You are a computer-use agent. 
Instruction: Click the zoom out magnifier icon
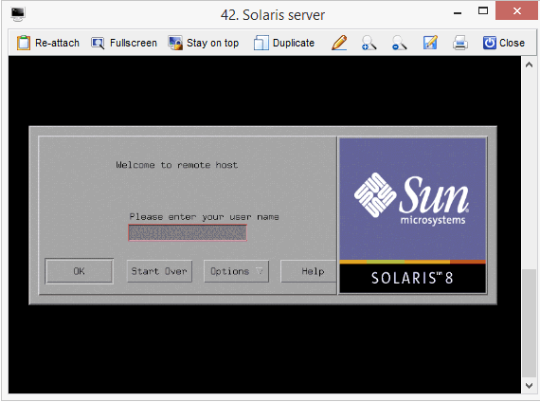pos(399,43)
